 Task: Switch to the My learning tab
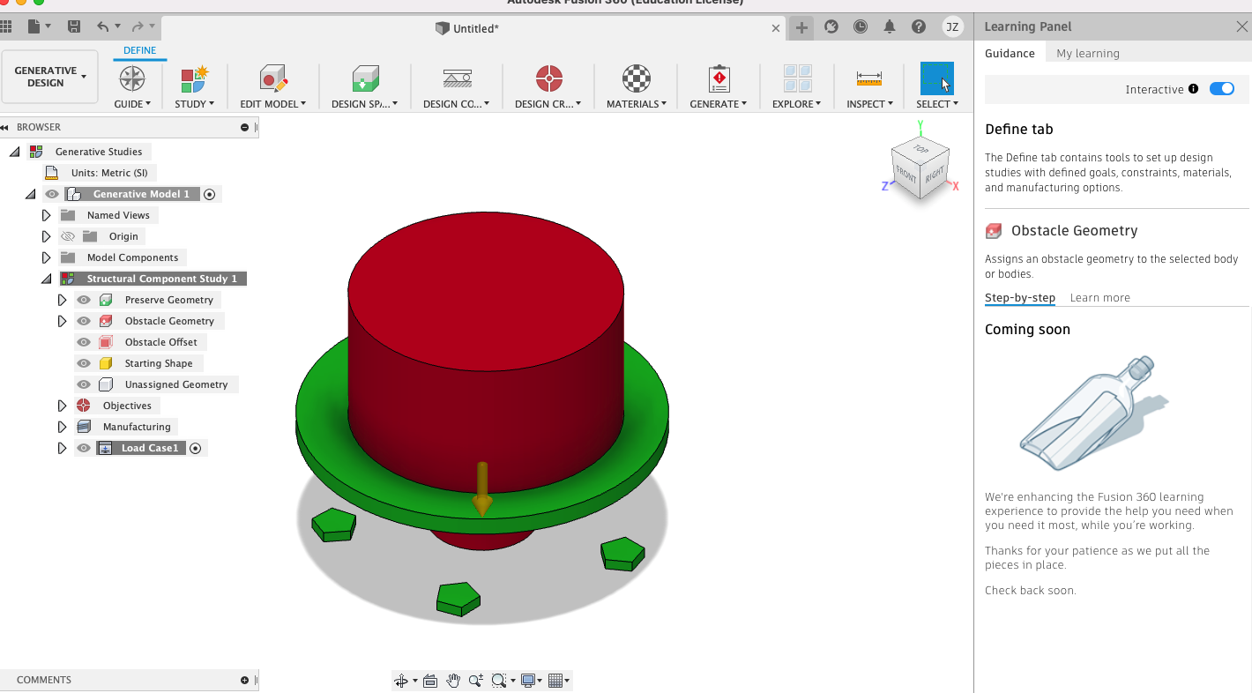tap(1088, 53)
